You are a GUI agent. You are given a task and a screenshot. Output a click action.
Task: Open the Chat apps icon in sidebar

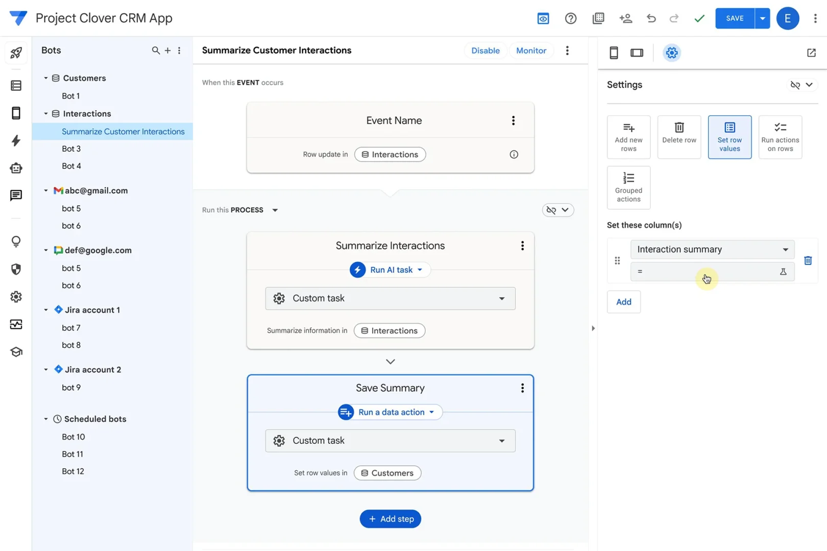coord(16,195)
